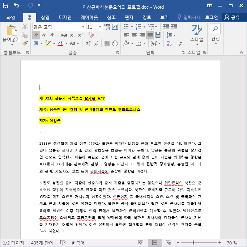Open the 스타일 styles gallery
The height and width of the screenshot is (247, 247).
(197, 35)
